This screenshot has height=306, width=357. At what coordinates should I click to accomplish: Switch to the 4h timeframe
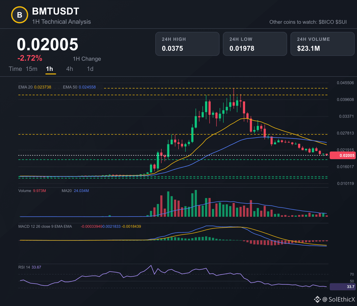(x=70, y=69)
